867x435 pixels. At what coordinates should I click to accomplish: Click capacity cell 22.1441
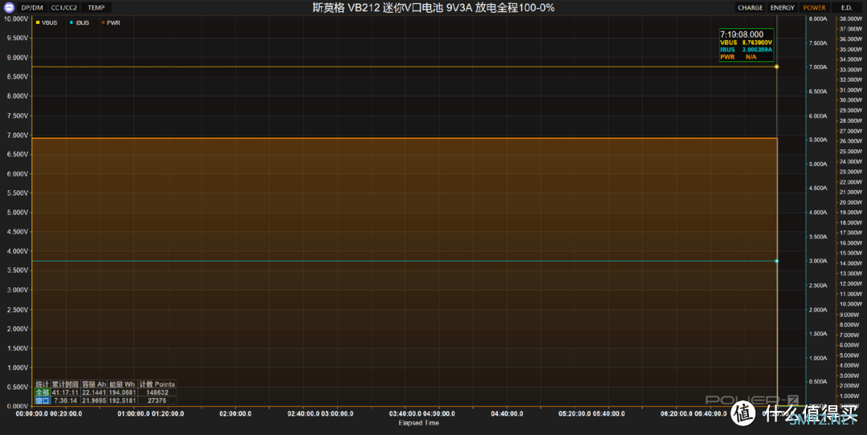94,392
